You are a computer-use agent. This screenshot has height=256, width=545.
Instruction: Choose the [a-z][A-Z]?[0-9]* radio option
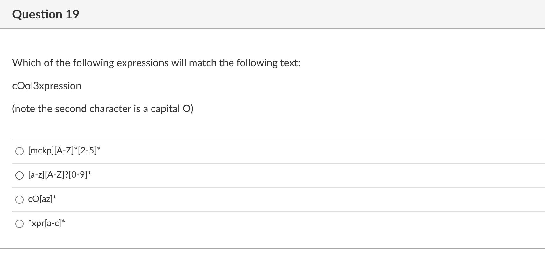[x=19, y=175]
